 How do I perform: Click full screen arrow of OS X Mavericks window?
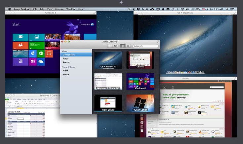click(235, 13)
